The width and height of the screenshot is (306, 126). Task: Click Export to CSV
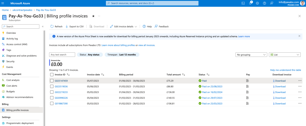74,27
